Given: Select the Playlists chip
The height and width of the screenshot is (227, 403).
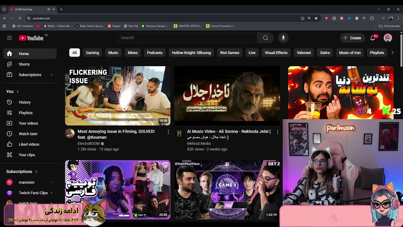Looking at the screenshot, I should (x=377, y=53).
